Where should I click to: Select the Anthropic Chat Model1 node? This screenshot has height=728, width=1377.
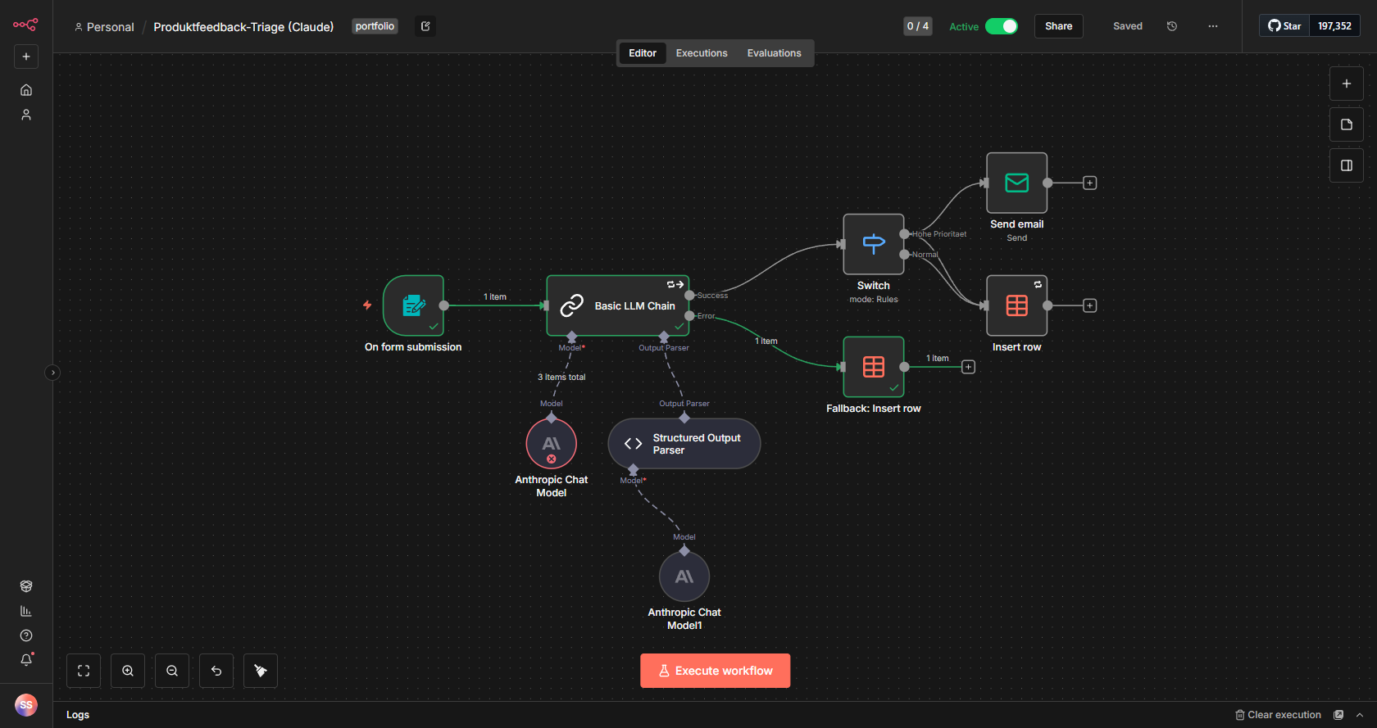point(684,577)
